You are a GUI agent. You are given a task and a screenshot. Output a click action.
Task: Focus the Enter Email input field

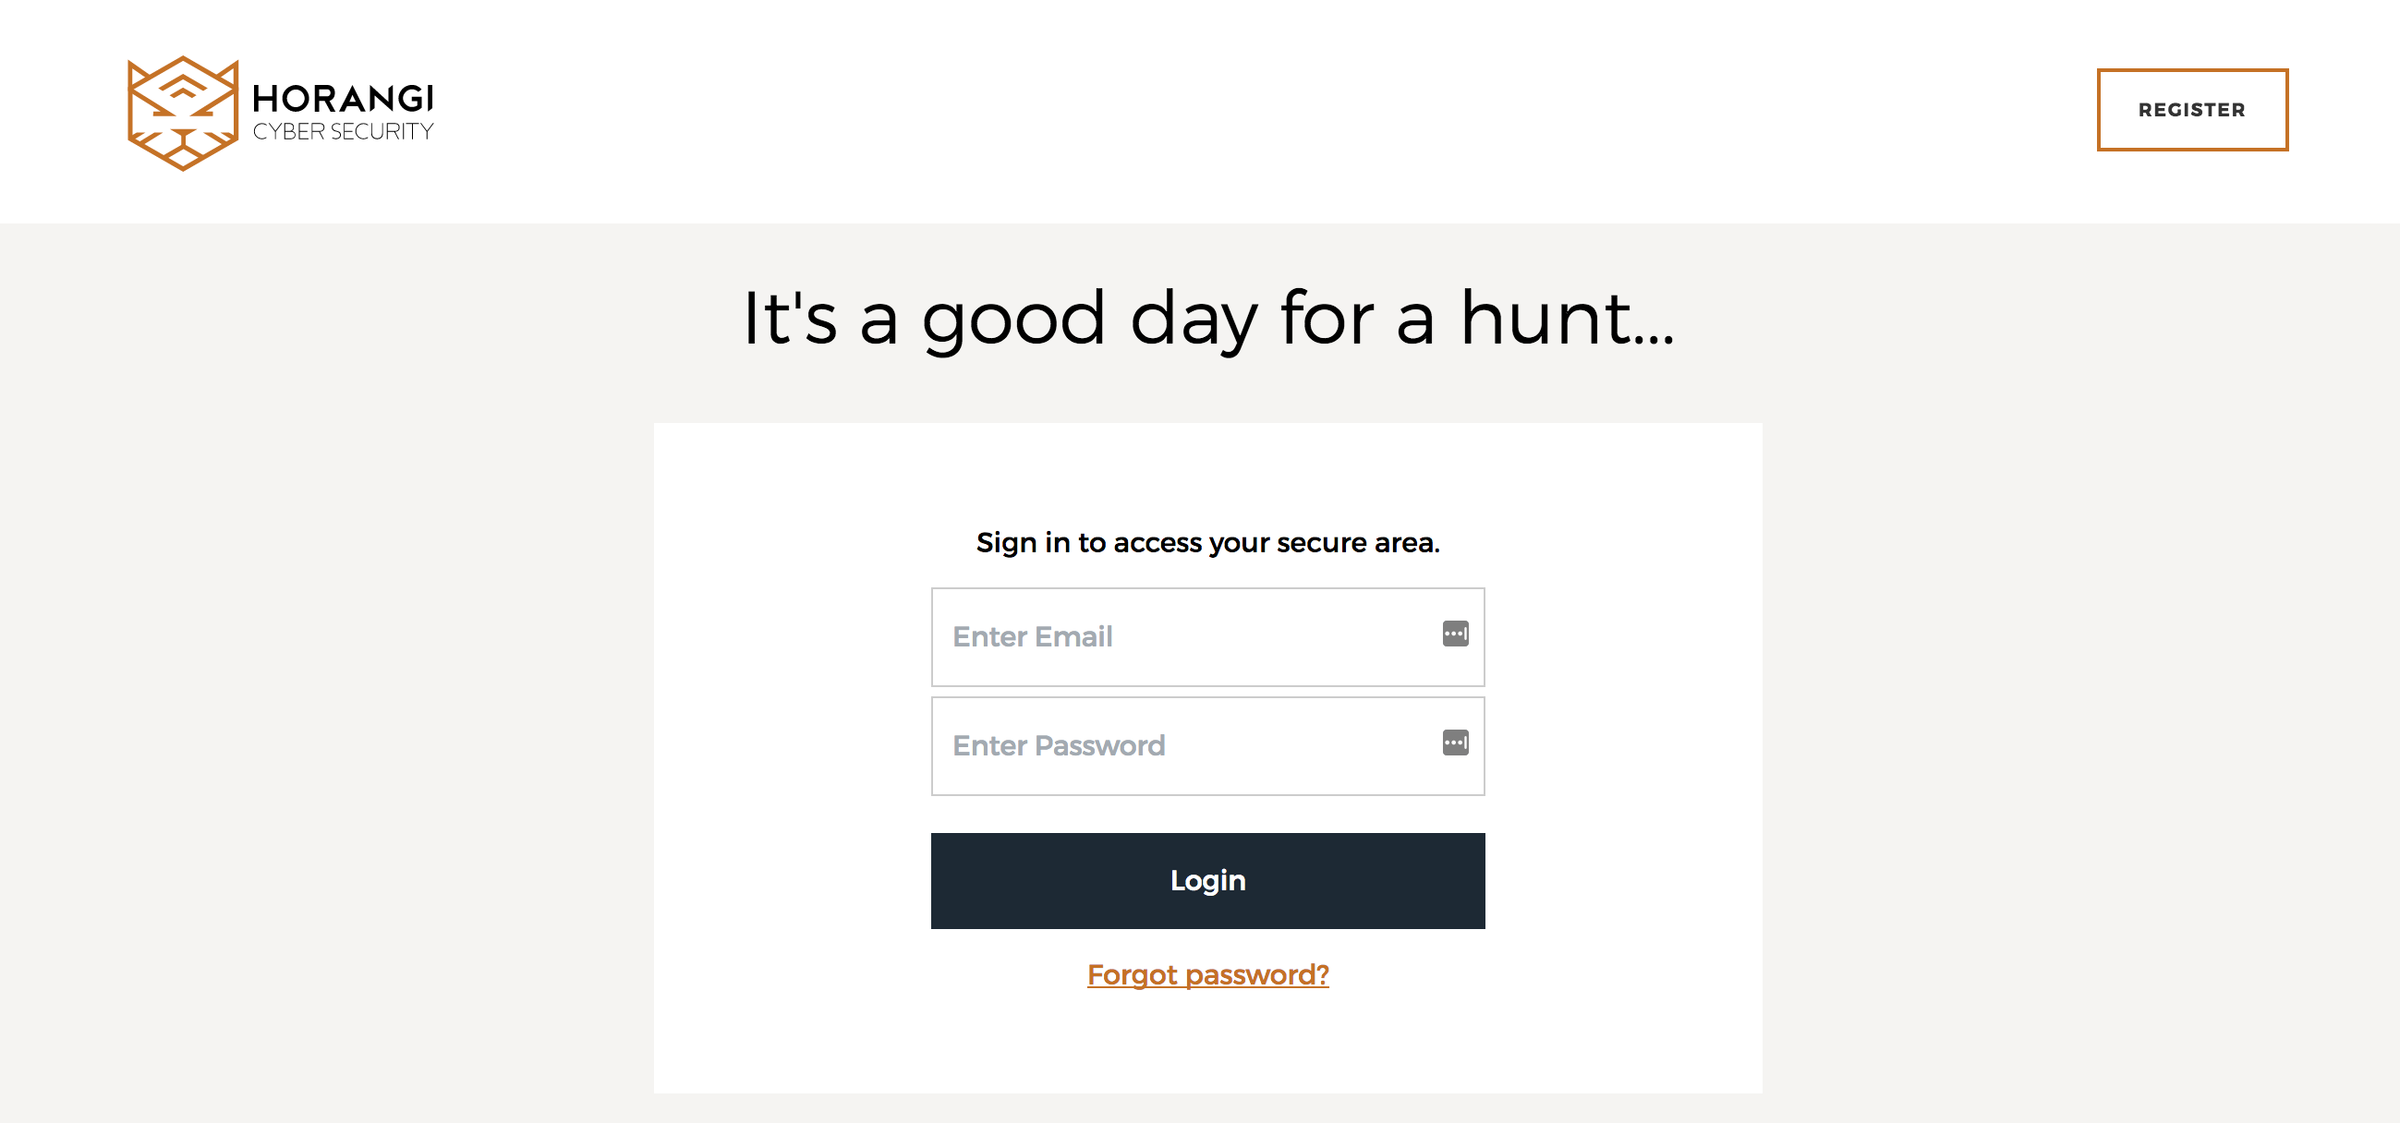pyautogui.click(x=1207, y=637)
